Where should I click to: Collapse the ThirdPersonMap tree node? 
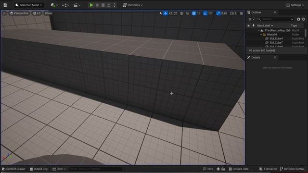click(259, 30)
